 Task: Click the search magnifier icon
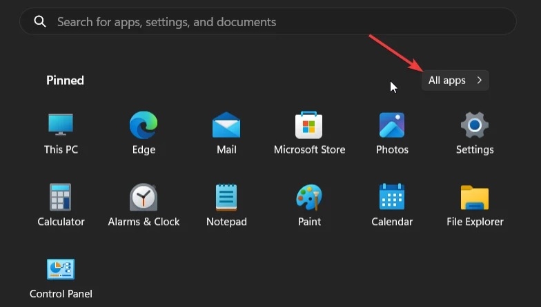pyautogui.click(x=40, y=22)
